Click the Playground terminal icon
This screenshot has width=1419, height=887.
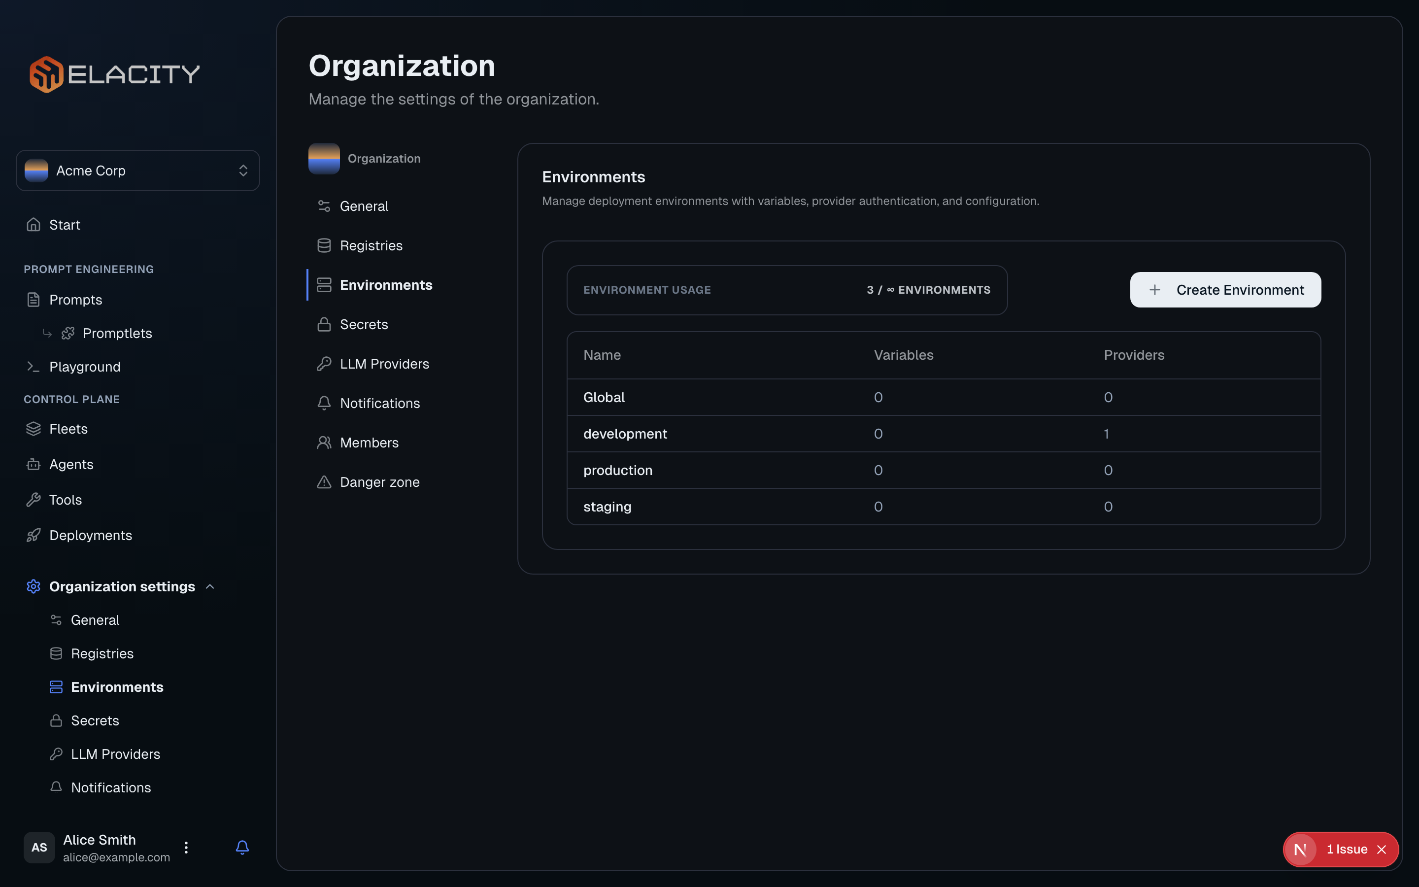34,366
